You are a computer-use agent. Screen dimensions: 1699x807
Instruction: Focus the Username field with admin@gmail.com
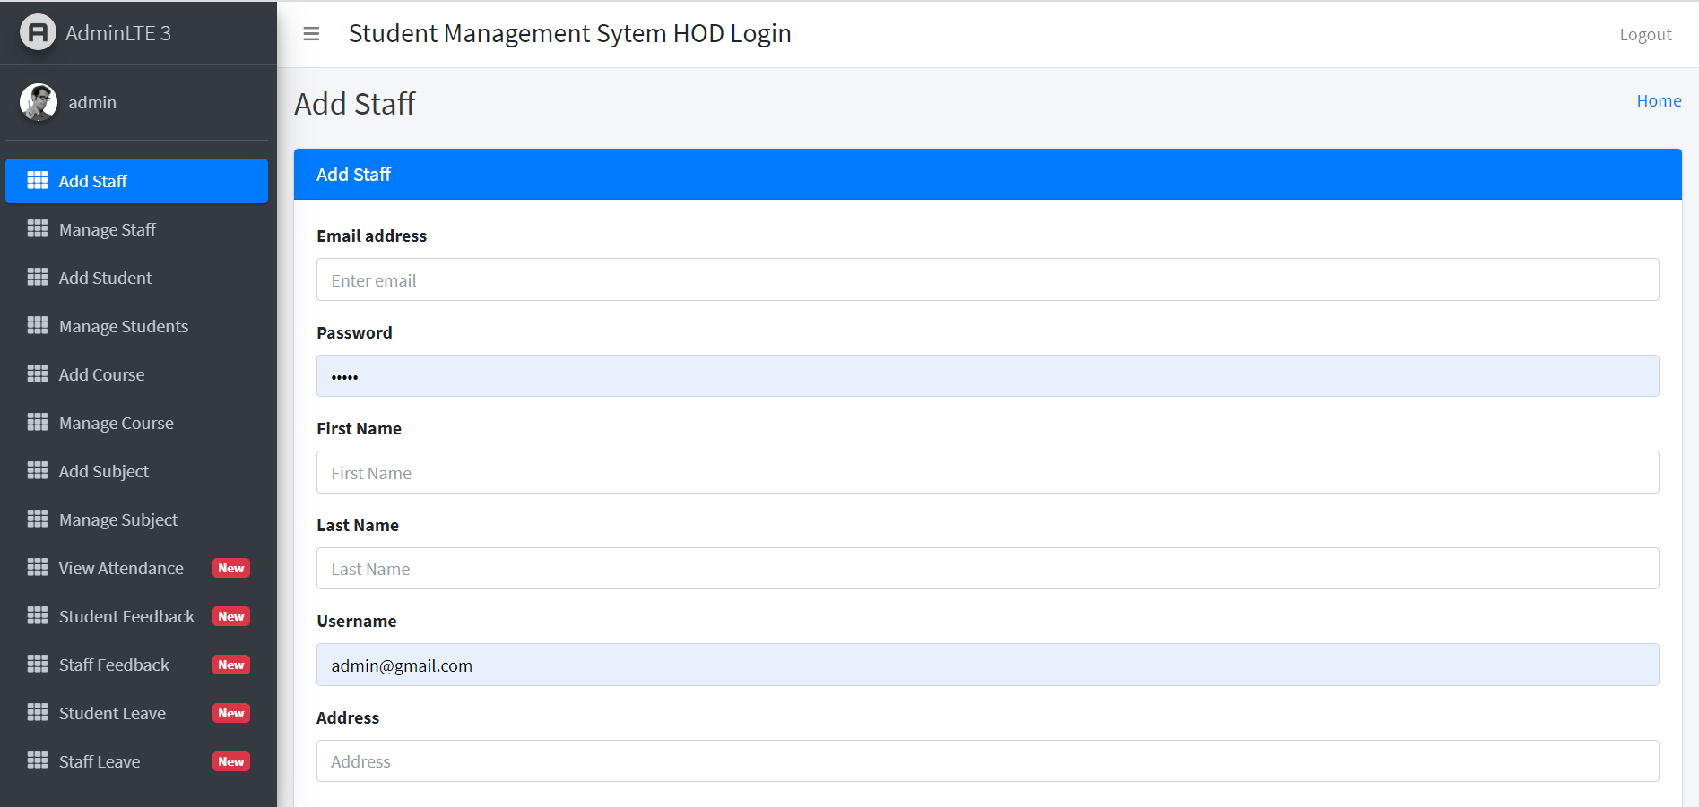click(987, 665)
